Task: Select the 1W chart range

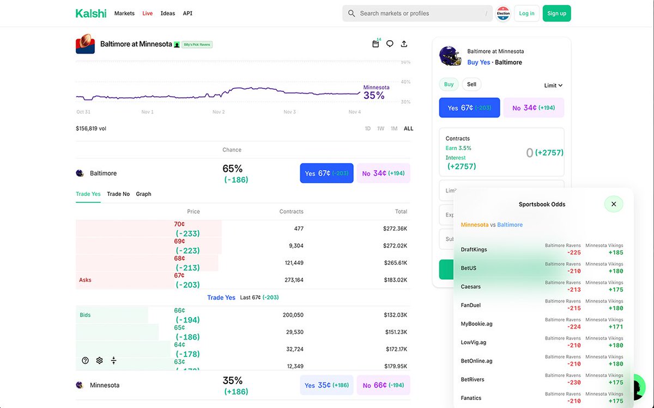Action: pos(380,128)
